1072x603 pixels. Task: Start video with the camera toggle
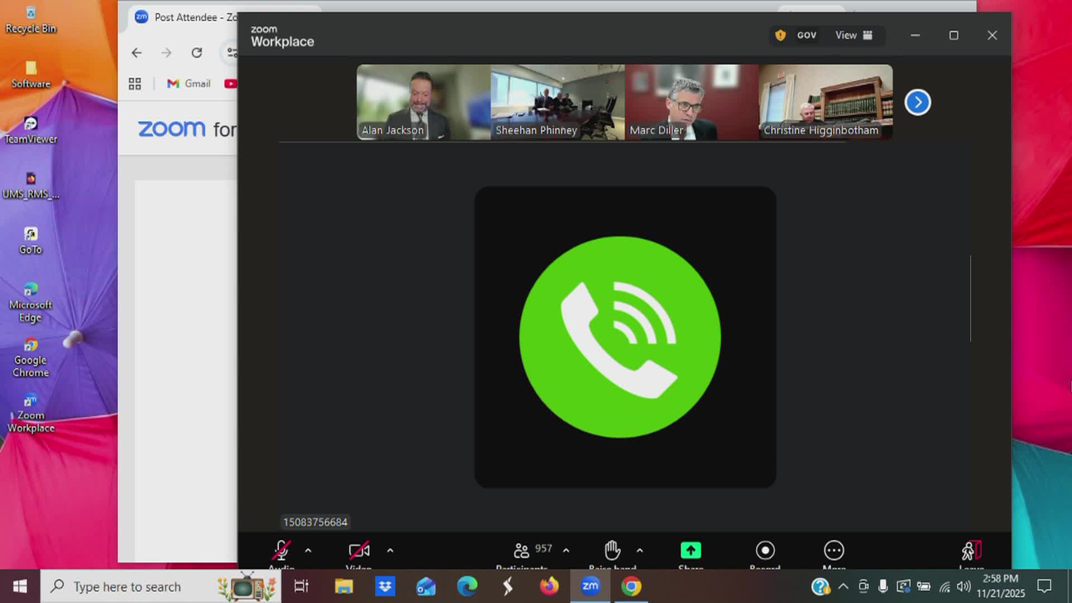pyautogui.click(x=359, y=551)
